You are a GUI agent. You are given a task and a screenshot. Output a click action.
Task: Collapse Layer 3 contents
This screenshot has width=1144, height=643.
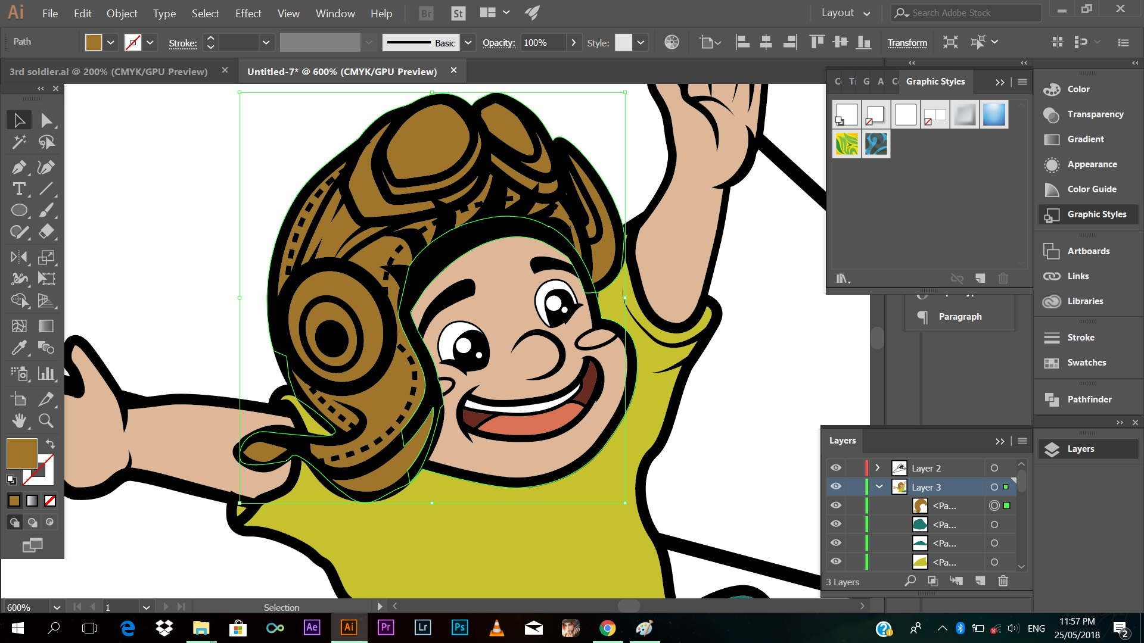[879, 487]
